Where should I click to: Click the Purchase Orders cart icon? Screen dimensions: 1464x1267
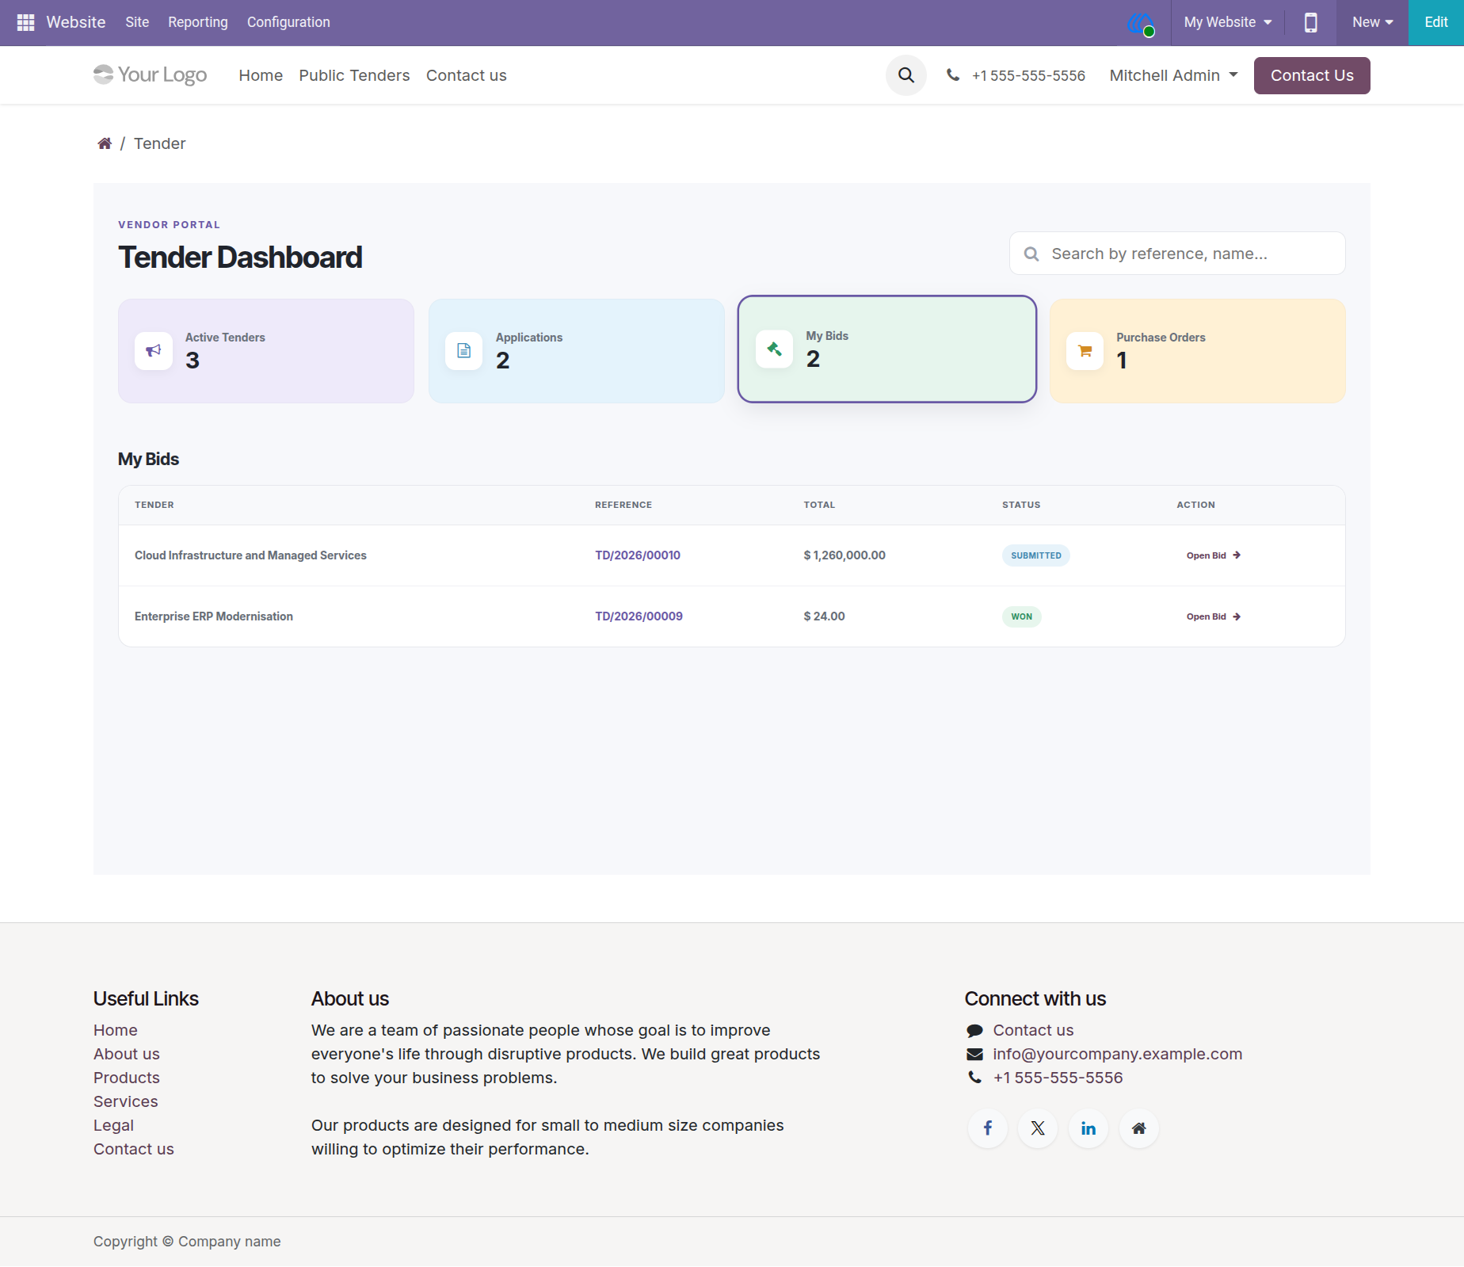click(x=1085, y=350)
